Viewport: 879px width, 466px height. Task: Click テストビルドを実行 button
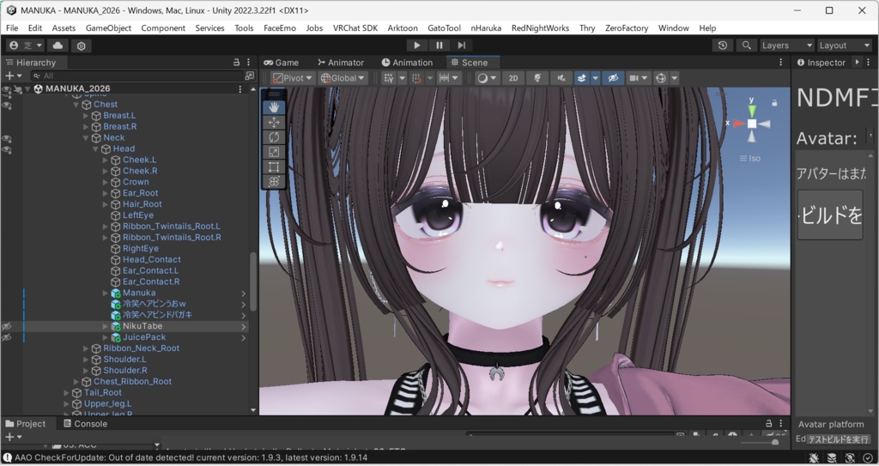839,439
